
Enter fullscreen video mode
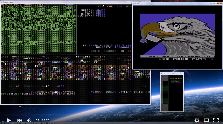pos(216,120)
